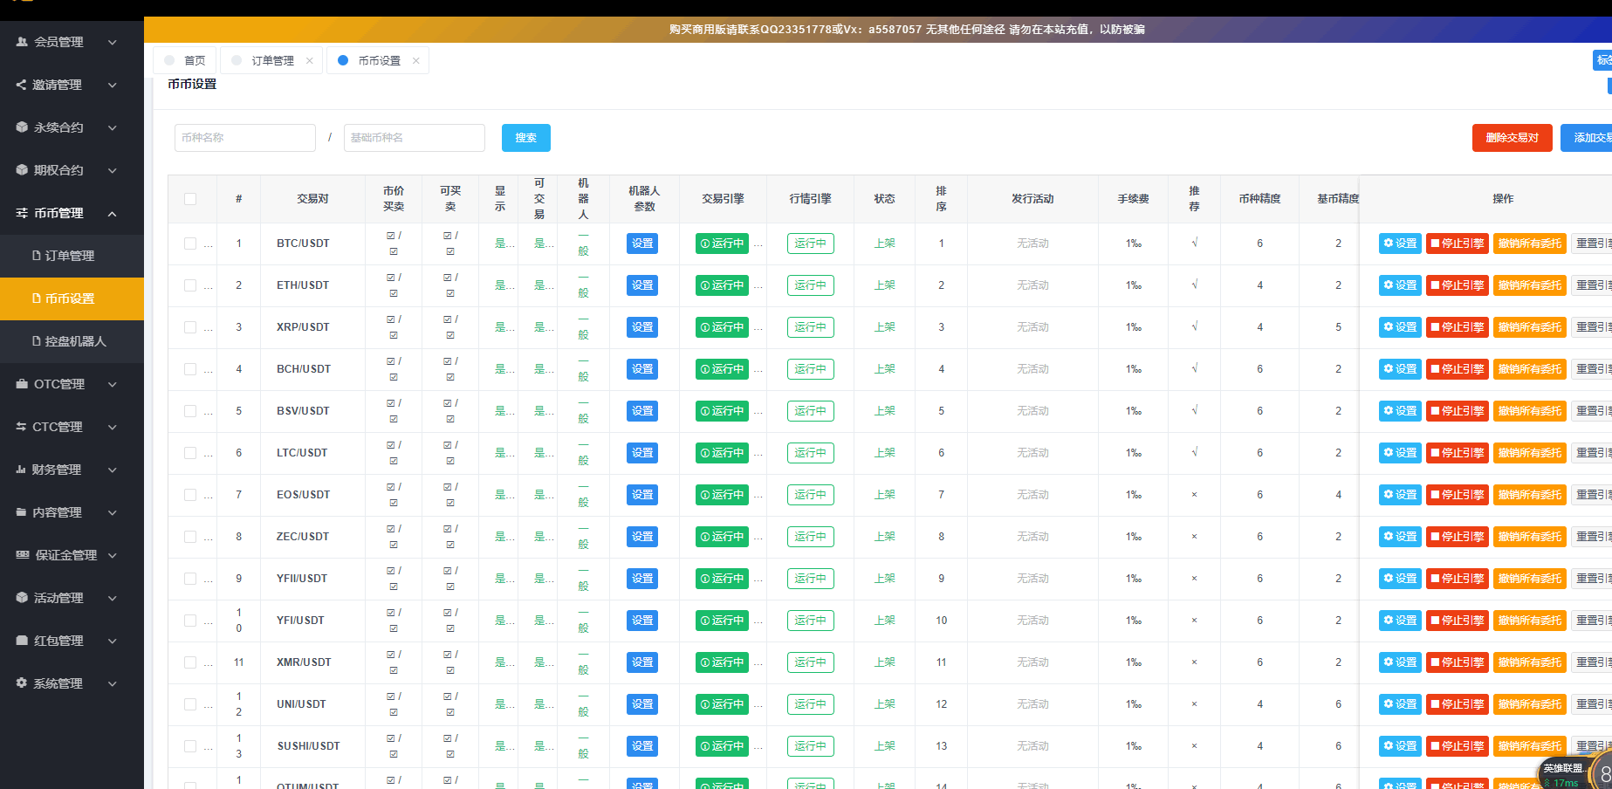Click the 邀请管理 share icon in sidebar
The width and height of the screenshot is (1612, 789).
(21, 85)
